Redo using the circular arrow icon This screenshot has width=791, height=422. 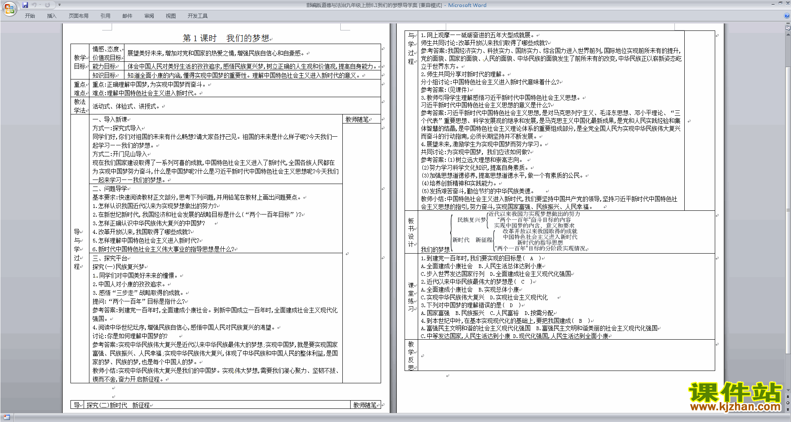pos(47,5)
